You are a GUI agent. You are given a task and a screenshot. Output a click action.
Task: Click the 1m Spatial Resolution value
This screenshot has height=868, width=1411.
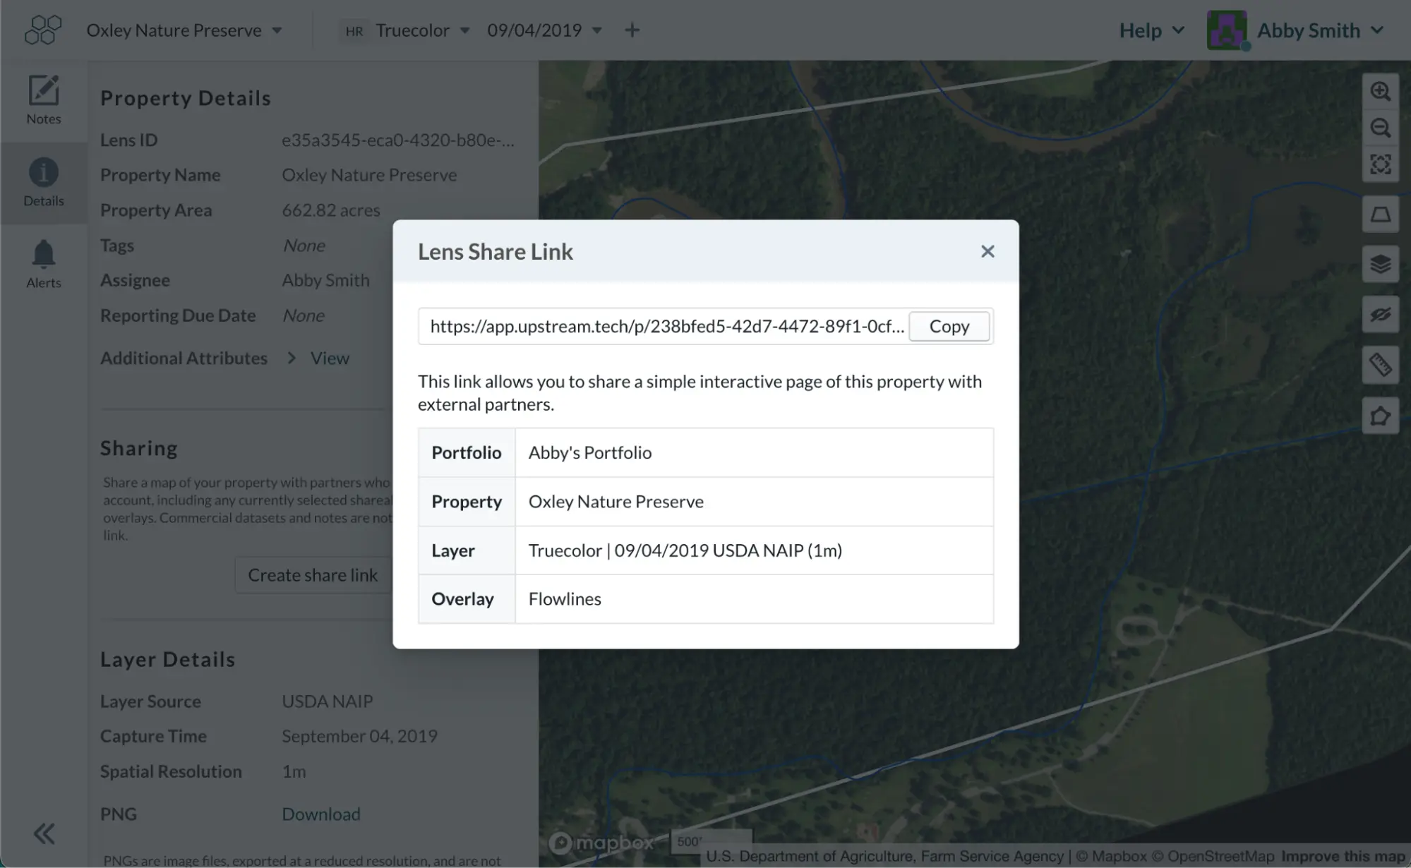click(x=294, y=771)
